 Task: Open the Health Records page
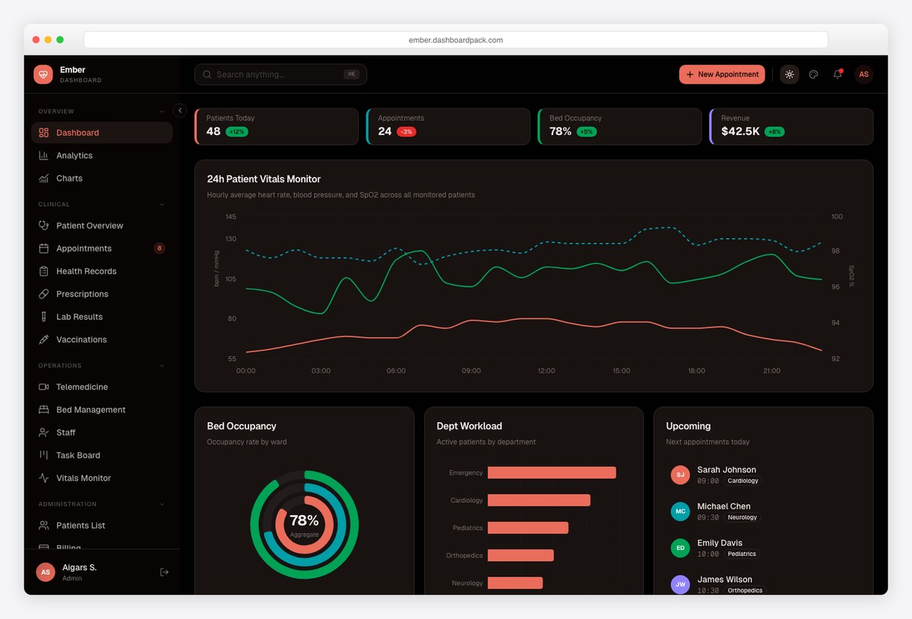tap(102, 271)
